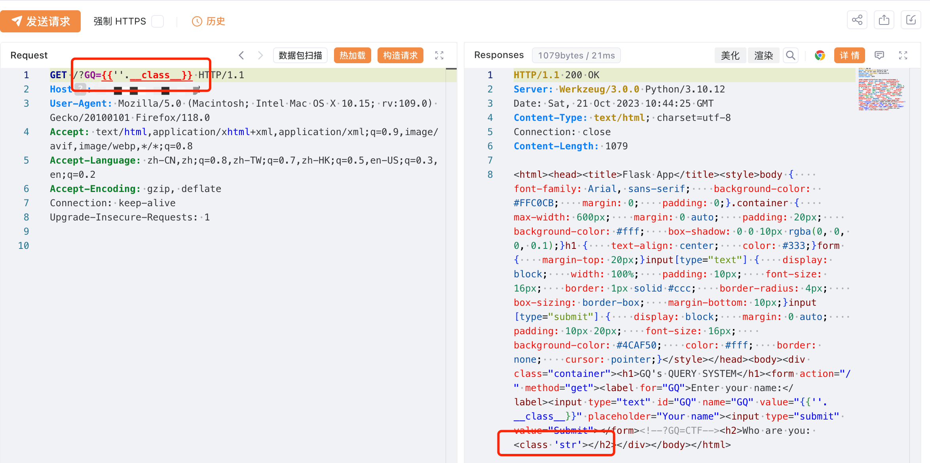
Task: Click the Connection: keep-alive line
Action: coord(113,203)
